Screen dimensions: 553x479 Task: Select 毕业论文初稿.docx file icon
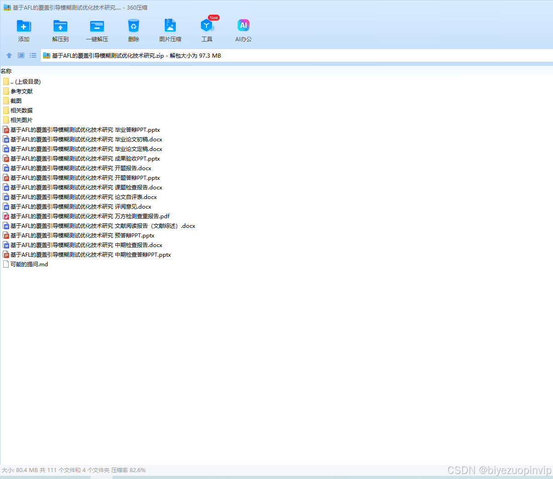pos(6,140)
